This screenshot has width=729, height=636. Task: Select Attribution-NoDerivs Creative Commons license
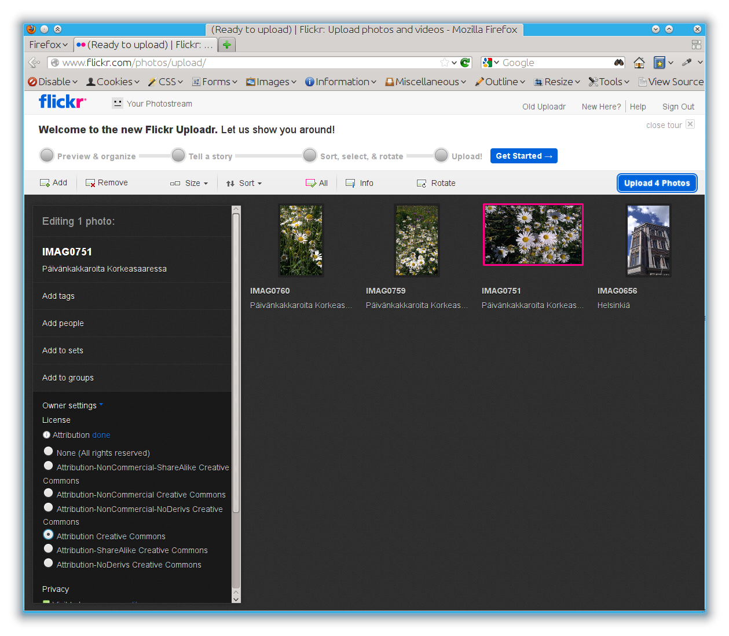[x=49, y=563]
